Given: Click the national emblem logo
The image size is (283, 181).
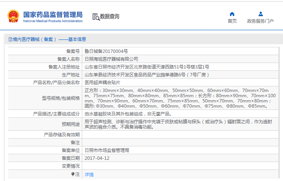Looking at the screenshot, I should pyautogui.click(x=14, y=16).
